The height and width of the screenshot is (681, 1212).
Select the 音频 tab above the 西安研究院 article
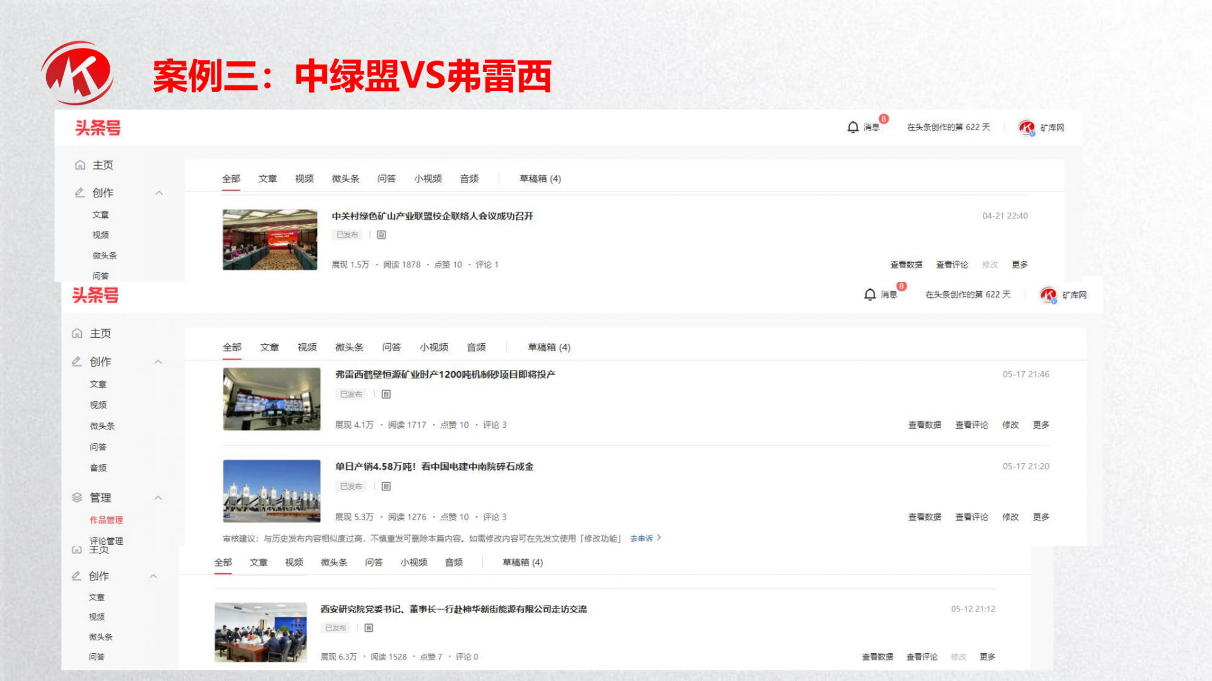[454, 562]
